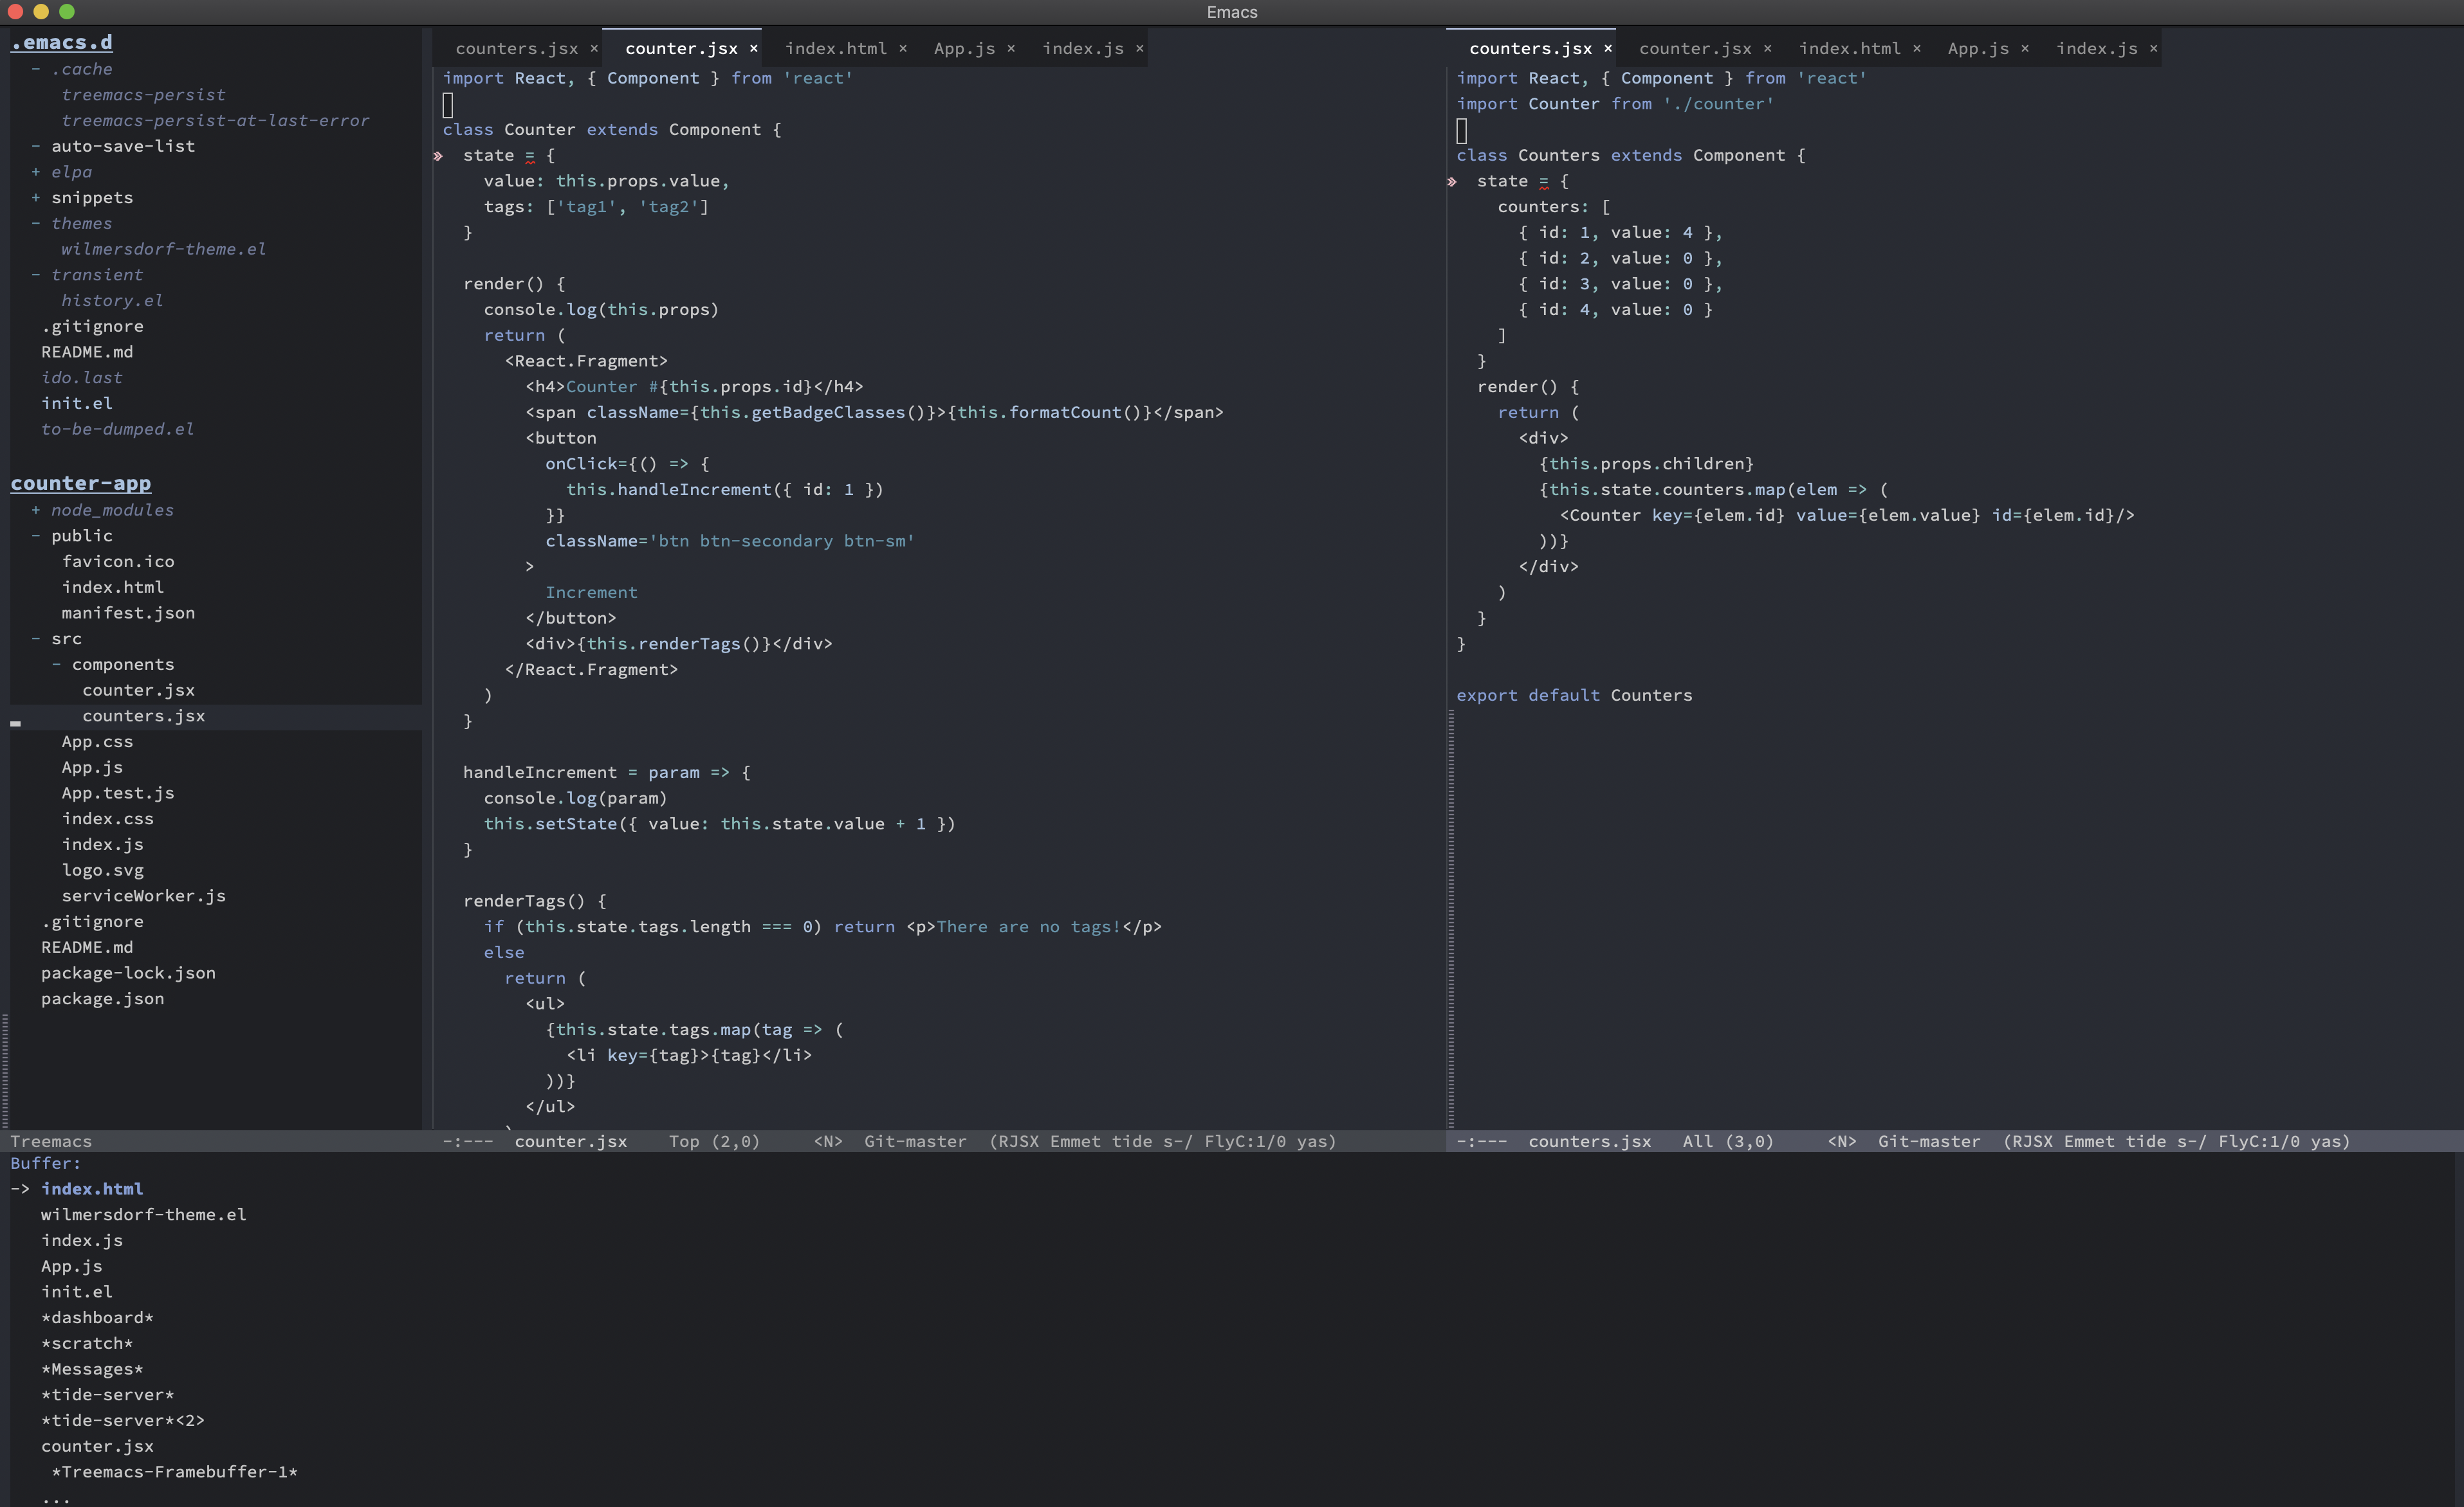Close the App.js tab in right pane
Viewport: 2464px width, 1507px height.
tap(2025, 48)
